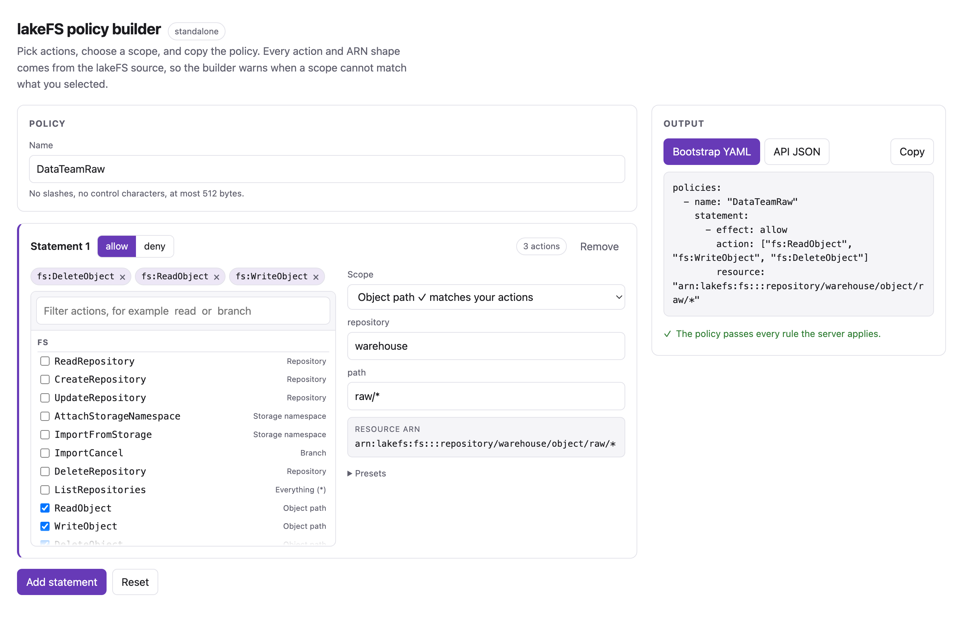Reset the policy builder form
Viewport: 963px width, 623px height.
pos(135,582)
